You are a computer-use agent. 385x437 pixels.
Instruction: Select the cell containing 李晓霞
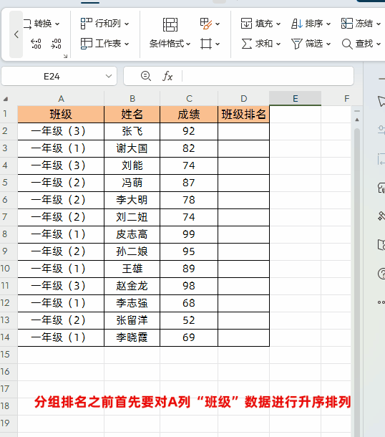point(132,337)
